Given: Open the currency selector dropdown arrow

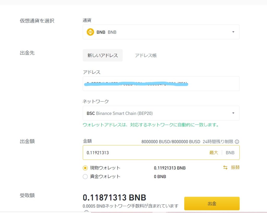Looking at the screenshot, I should (233, 32).
